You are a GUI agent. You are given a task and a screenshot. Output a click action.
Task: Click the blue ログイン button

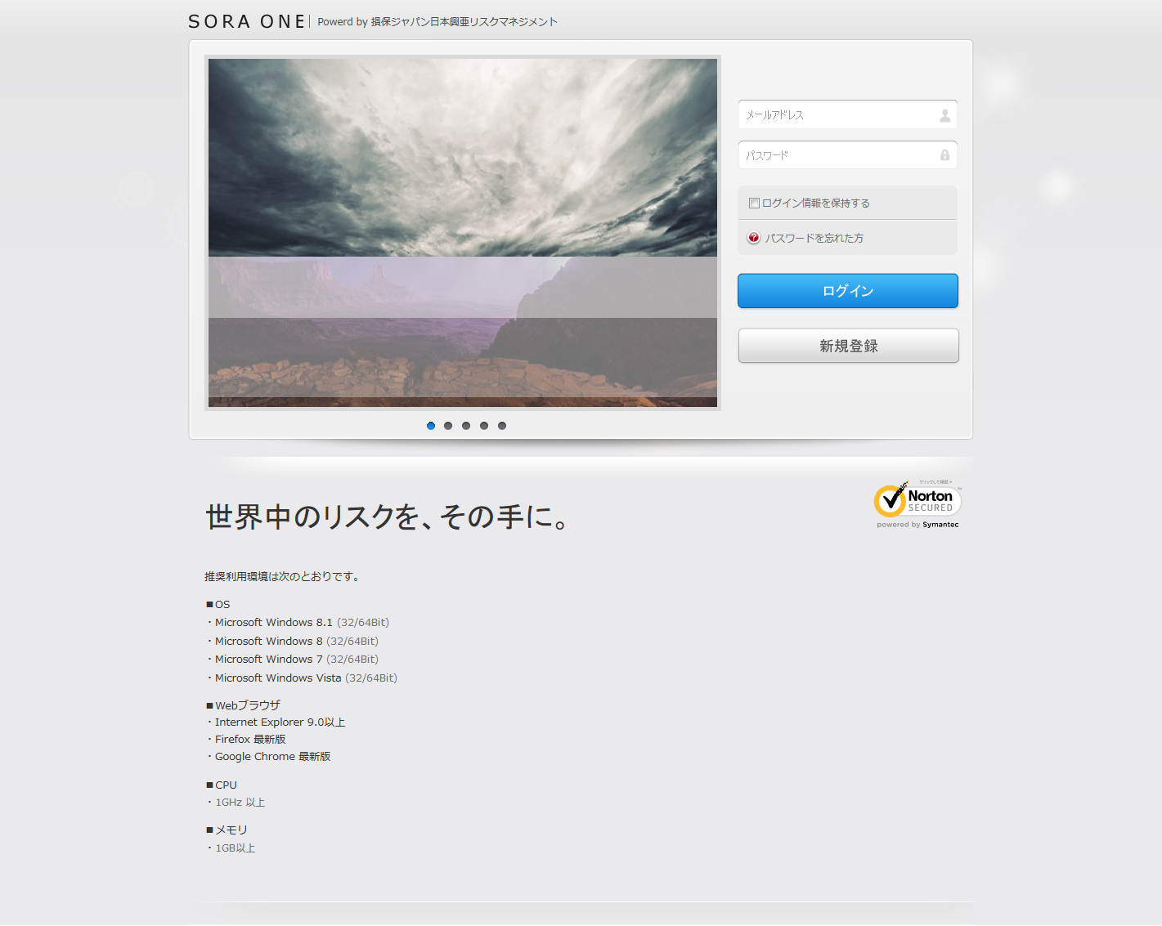pos(848,291)
